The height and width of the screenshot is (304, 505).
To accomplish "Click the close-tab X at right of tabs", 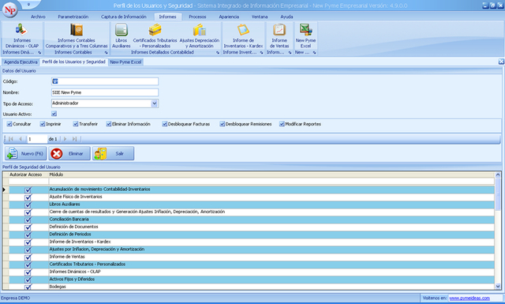I will [501, 62].
